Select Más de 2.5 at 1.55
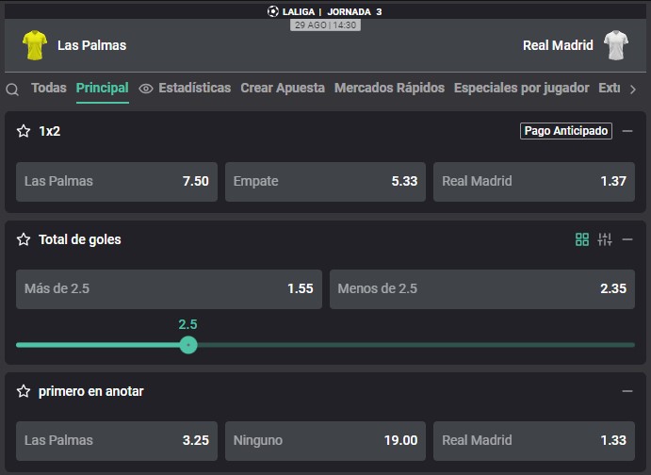The image size is (651, 475). 169,289
